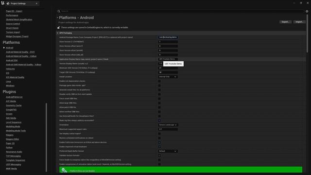Open iOS Material Quality settings
The width and height of the screenshot is (311, 175).
click(15, 77)
